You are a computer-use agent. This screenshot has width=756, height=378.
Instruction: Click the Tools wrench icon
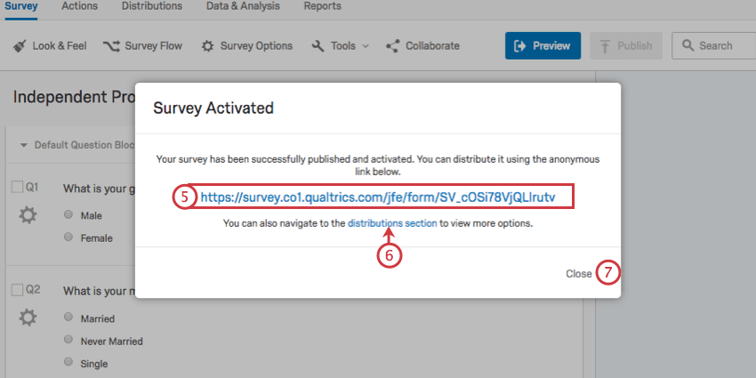(318, 46)
